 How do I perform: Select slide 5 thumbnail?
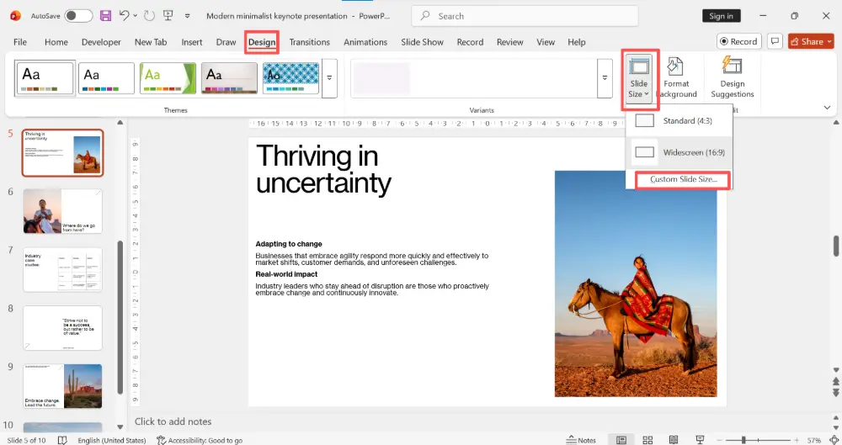pos(62,153)
